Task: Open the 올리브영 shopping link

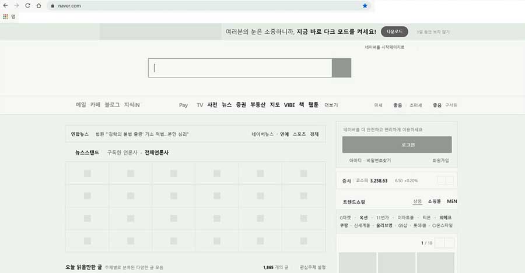Action: (x=384, y=225)
